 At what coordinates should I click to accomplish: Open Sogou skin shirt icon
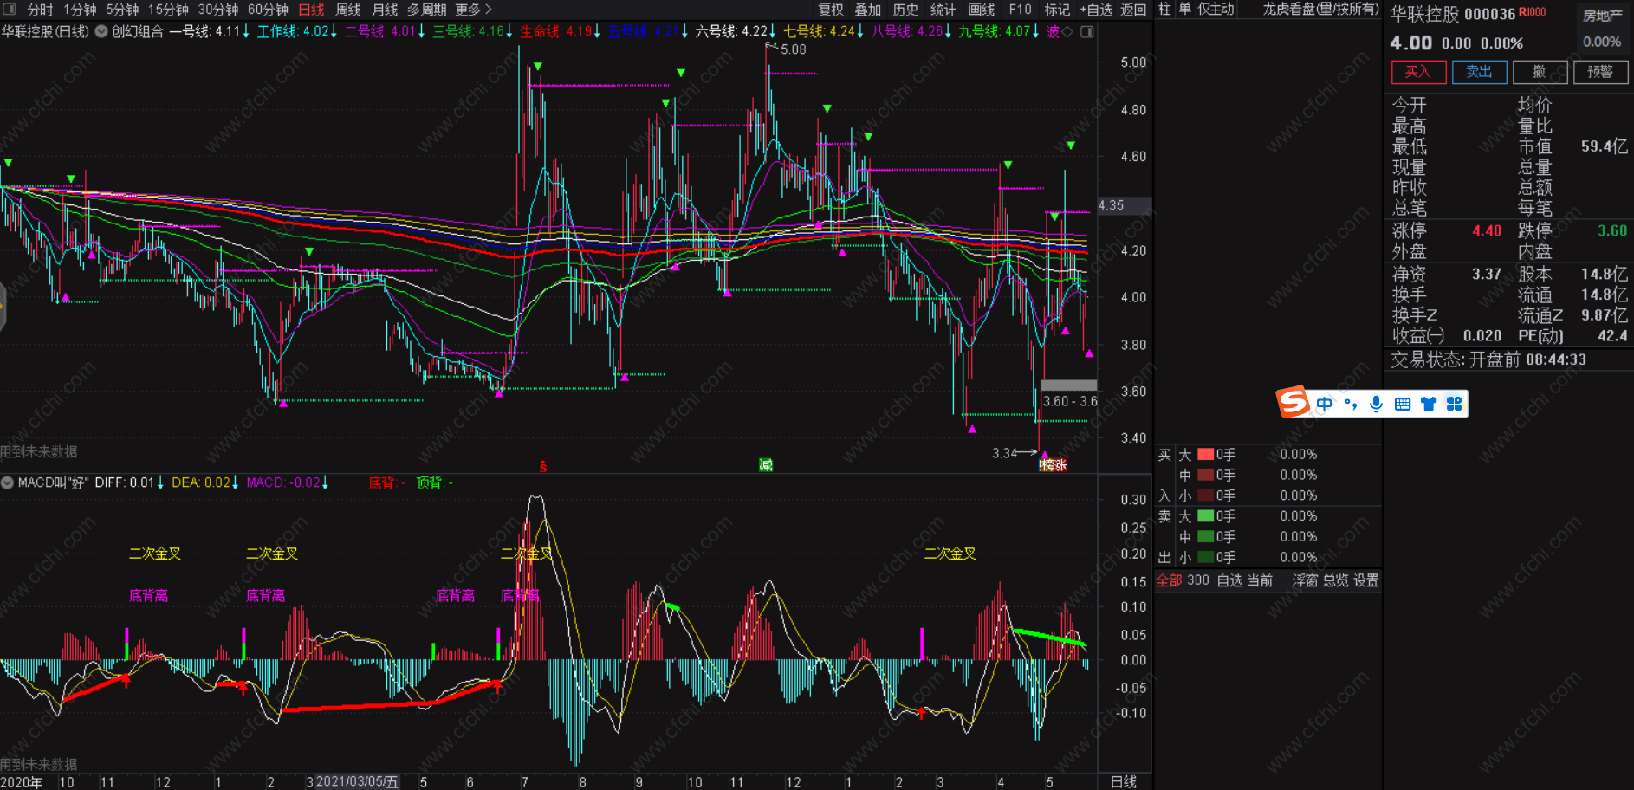[x=1429, y=404]
